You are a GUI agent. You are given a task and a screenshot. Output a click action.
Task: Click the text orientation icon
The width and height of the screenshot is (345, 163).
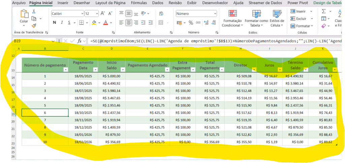click(144, 13)
